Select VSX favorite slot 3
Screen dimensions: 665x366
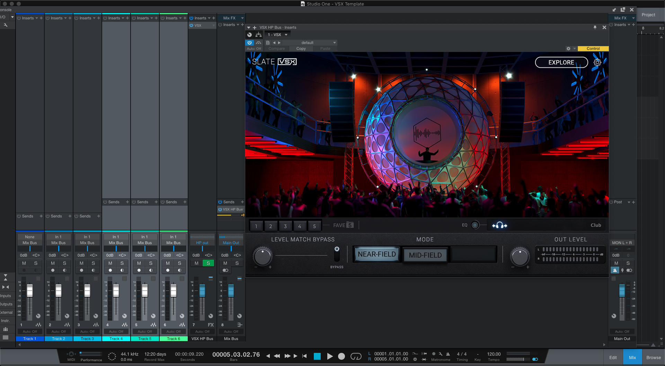tap(285, 226)
